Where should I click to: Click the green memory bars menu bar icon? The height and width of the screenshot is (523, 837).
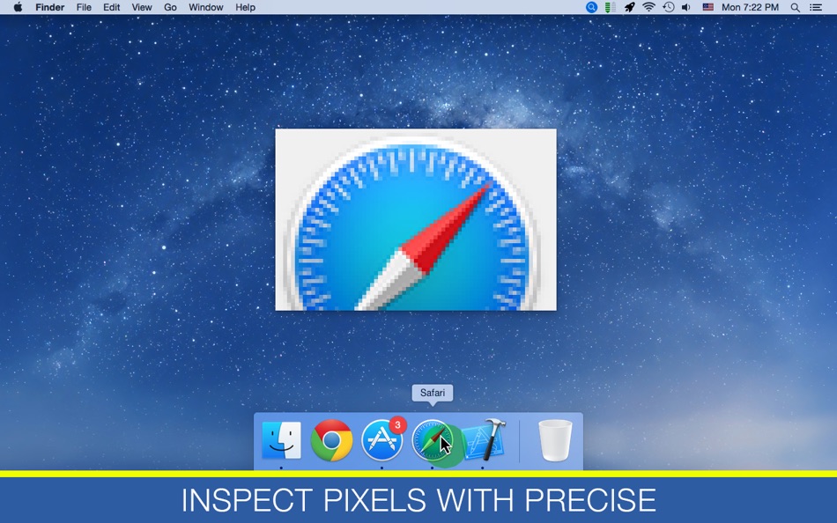click(x=611, y=7)
